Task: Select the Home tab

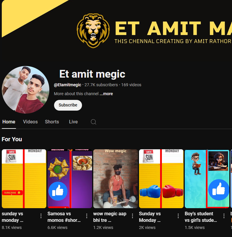Action: 9,122
